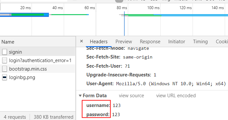The height and width of the screenshot is (120, 228).
Task: Select the signin request row
Action: tap(37, 52)
